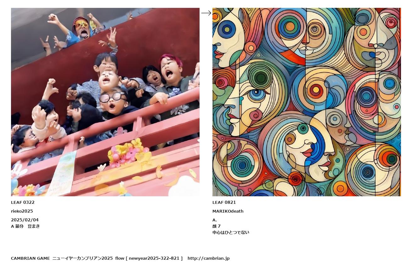
Task: Open the colorful abstract faces artwork
Action: [x=307, y=102]
